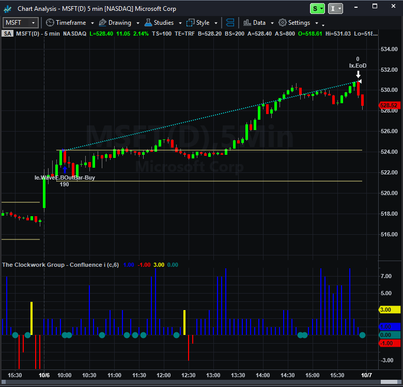Viewport: 403px width, 387px height.
Task: Click the Style icon
Action: pos(190,23)
